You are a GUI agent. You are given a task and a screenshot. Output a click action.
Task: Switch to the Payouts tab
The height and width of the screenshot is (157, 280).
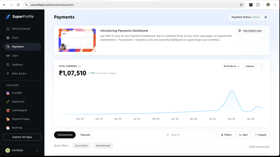point(85,135)
